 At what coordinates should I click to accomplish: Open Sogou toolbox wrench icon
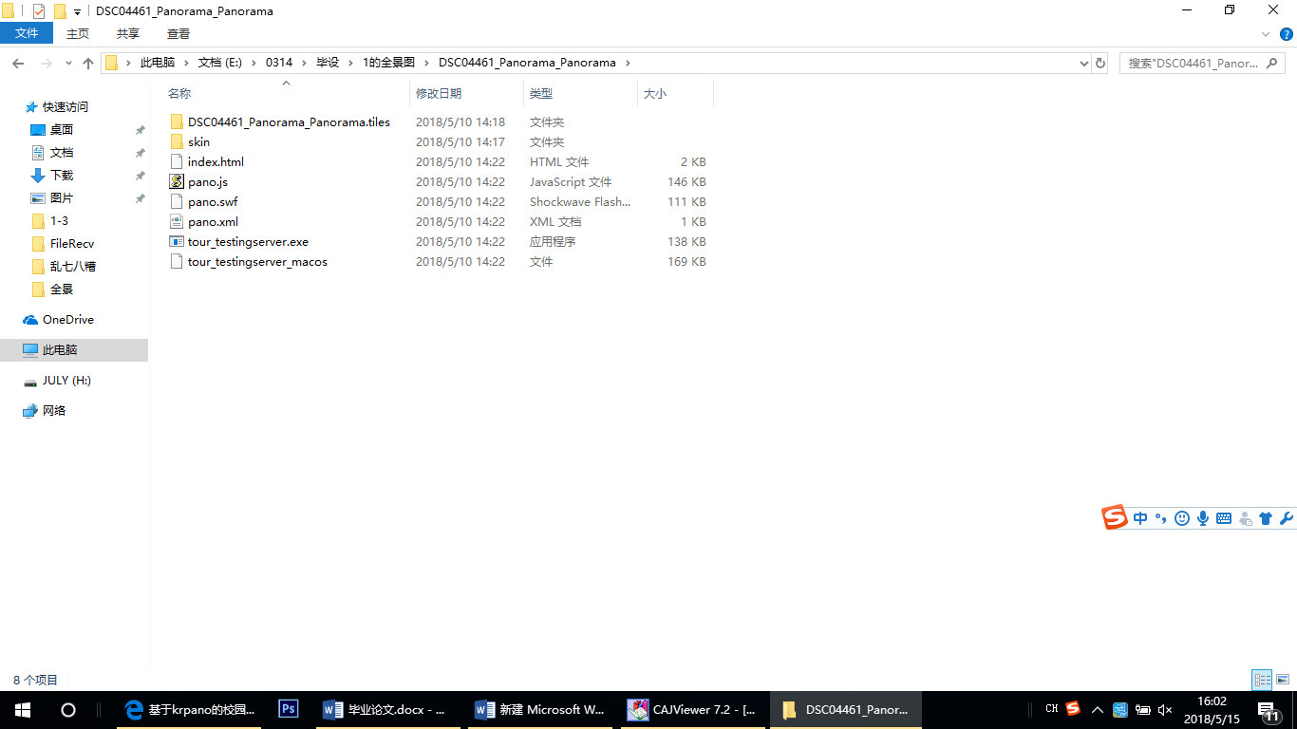click(1287, 518)
